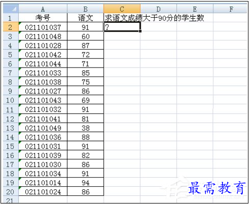Click score 85 in row 7

pos(85,73)
